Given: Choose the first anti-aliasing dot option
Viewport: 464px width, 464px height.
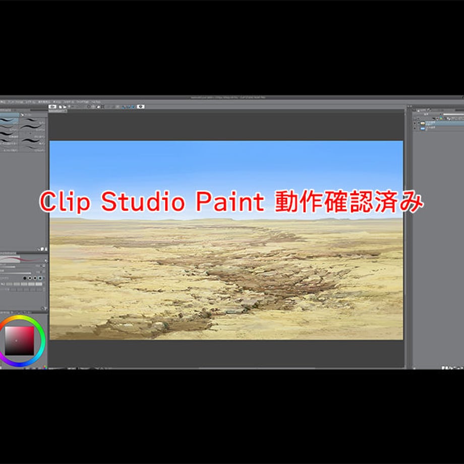Looking at the screenshot, I should click(x=25, y=278).
